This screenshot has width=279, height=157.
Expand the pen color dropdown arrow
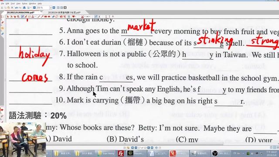pos(85,17)
